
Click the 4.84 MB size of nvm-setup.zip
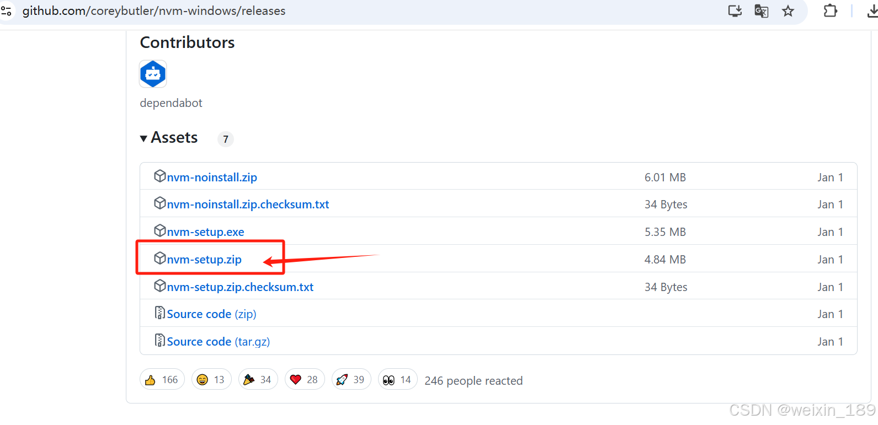pos(665,260)
